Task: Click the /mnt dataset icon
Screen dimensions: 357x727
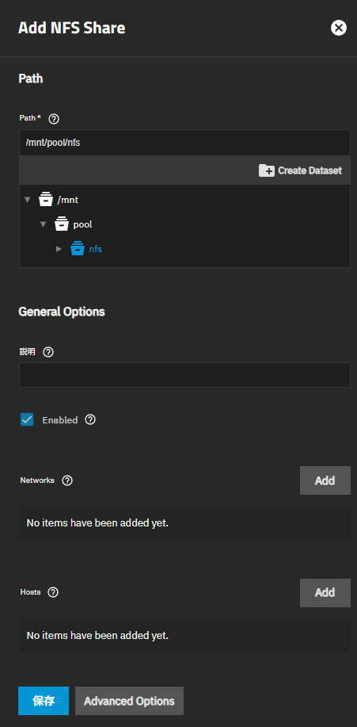Action: click(x=46, y=200)
